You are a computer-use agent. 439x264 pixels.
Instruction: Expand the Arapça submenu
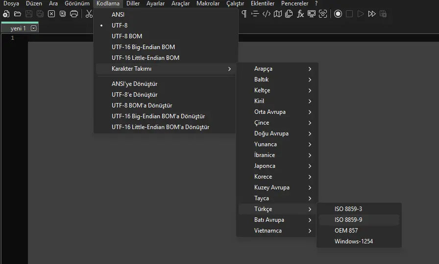pos(277,69)
